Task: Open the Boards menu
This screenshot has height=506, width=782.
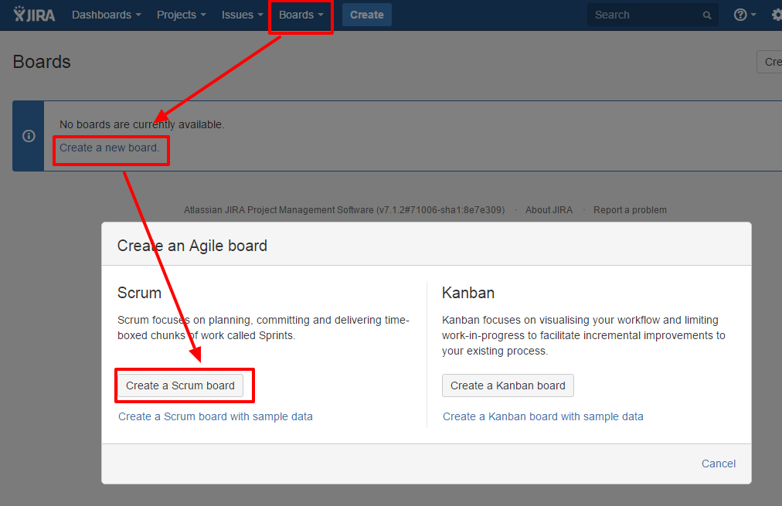Action: 300,14
